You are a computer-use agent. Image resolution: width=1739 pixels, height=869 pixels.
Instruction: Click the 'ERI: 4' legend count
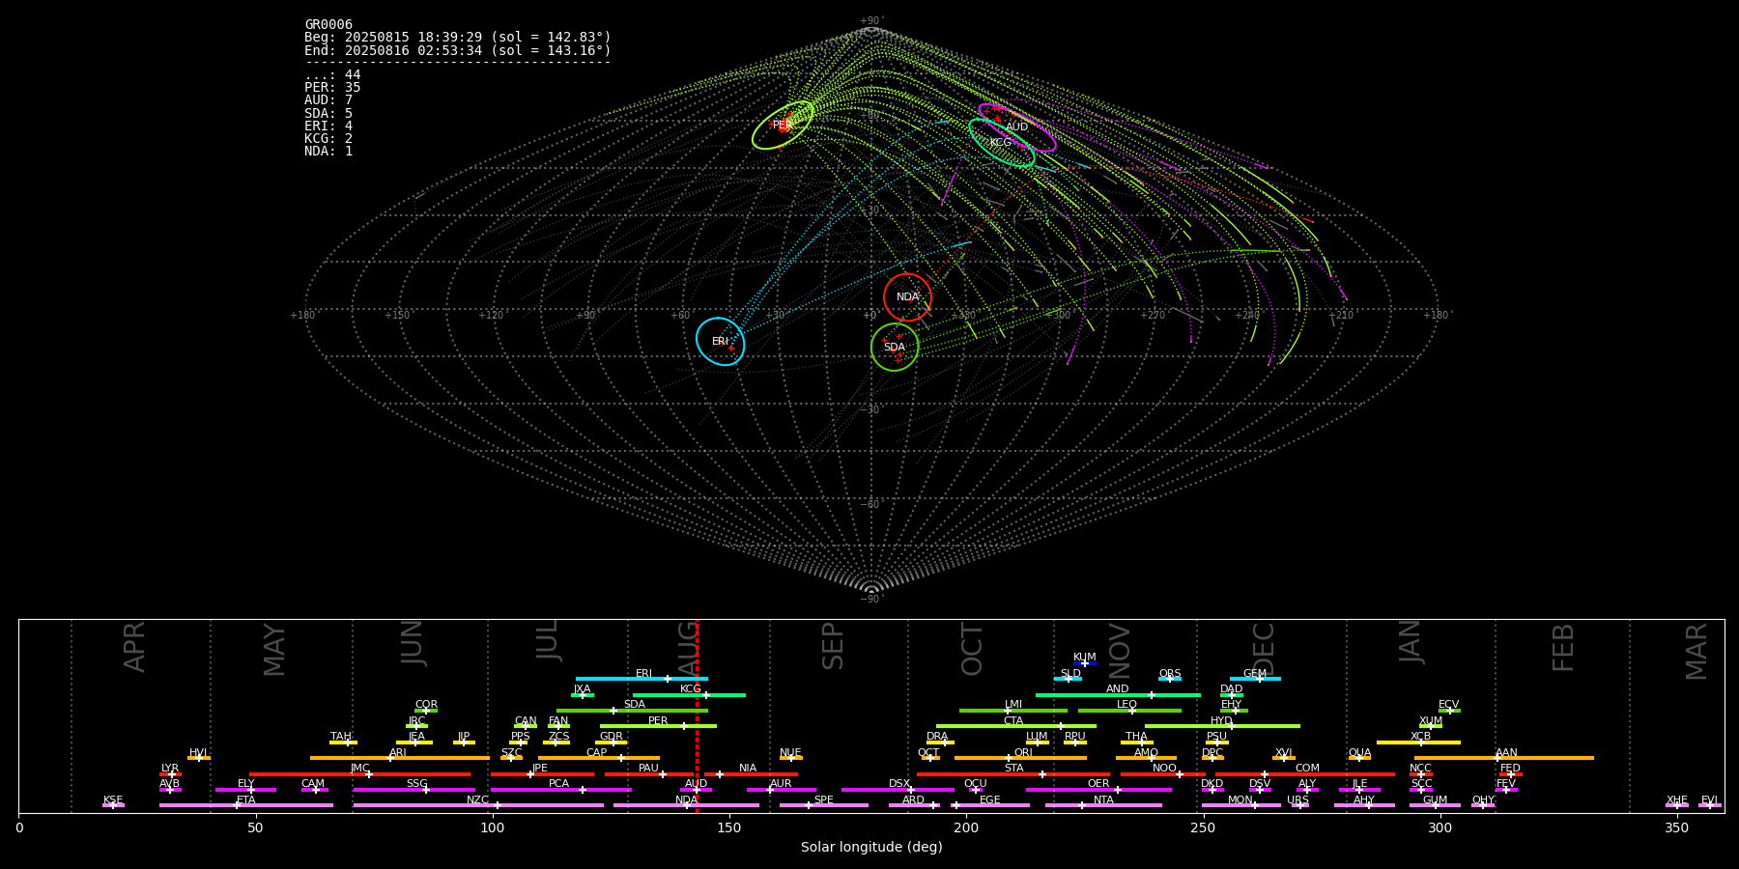pyautogui.click(x=328, y=126)
